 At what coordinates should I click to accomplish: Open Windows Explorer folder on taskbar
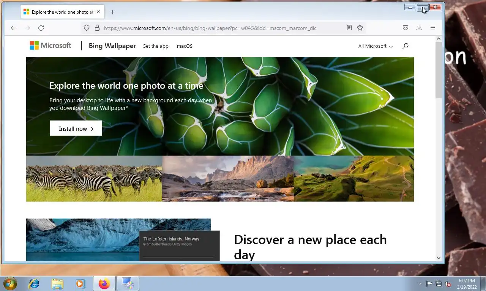57,283
